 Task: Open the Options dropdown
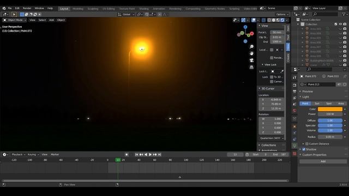(x=282, y=15)
